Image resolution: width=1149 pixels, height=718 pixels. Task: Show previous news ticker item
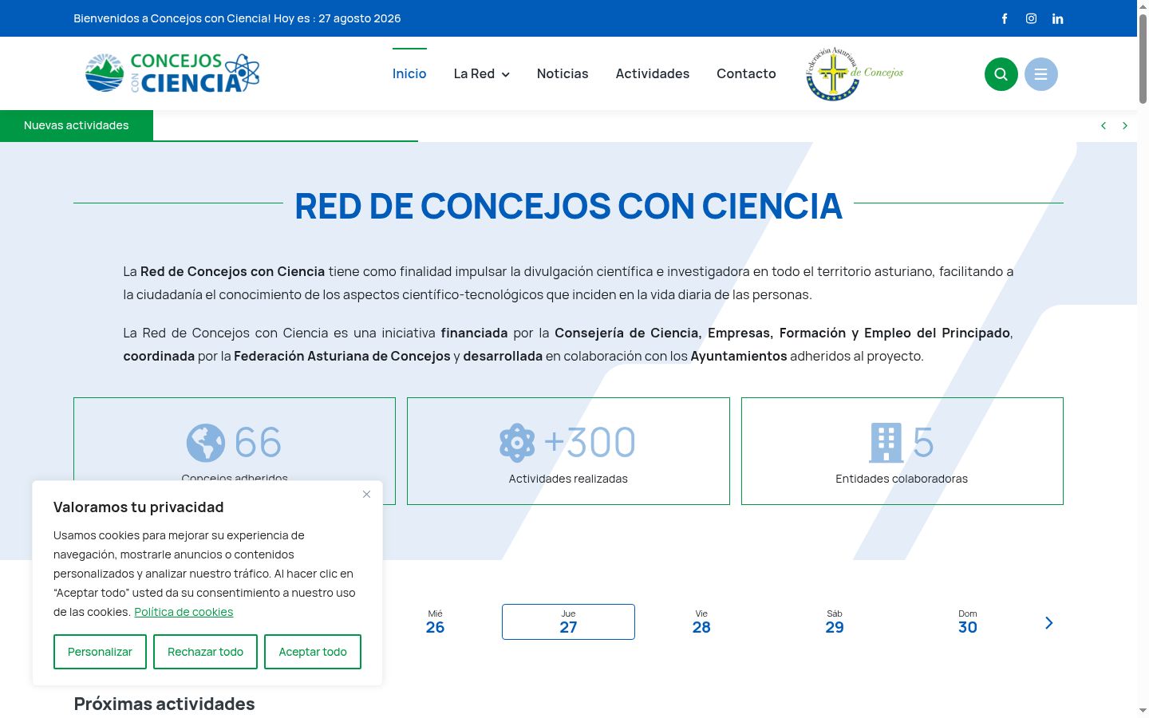point(1104,126)
